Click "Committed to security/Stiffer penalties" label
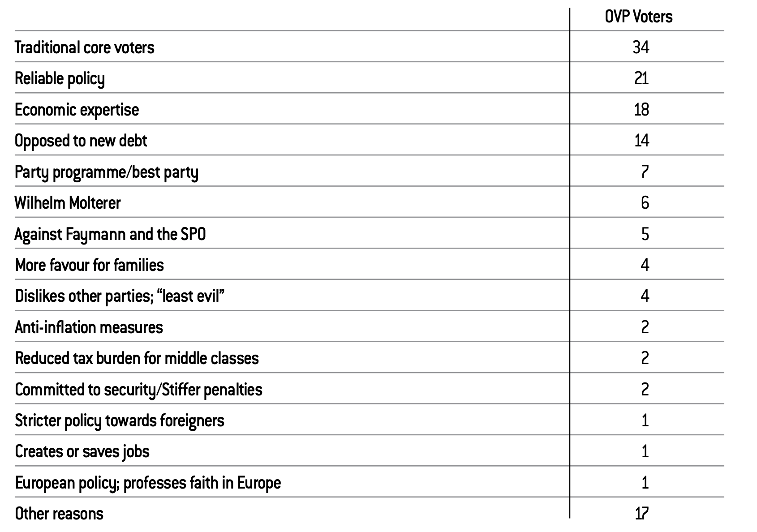This screenshot has height=532, width=757. [139, 390]
